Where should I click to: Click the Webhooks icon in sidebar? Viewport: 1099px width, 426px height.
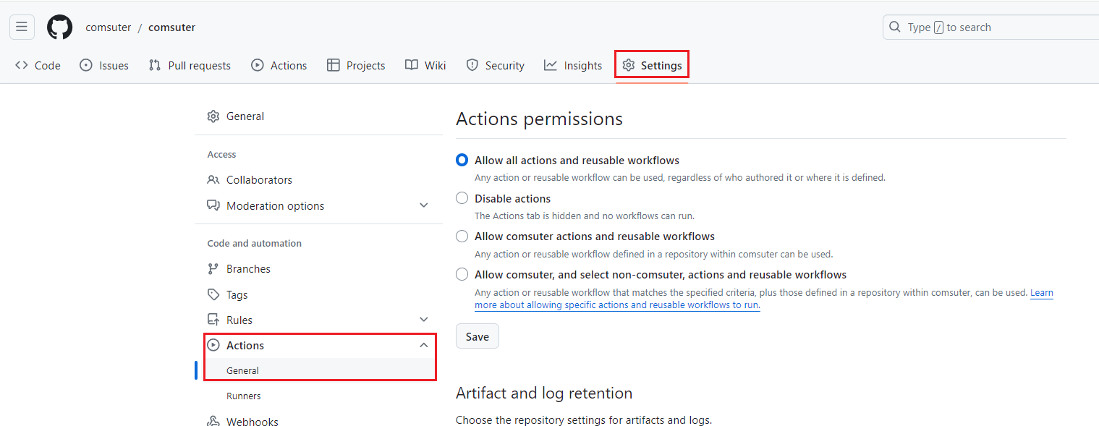[x=213, y=421]
